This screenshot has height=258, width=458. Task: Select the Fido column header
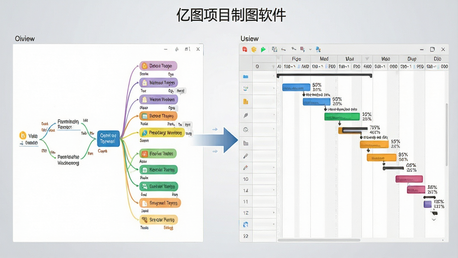pyautogui.click(x=296, y=59)
